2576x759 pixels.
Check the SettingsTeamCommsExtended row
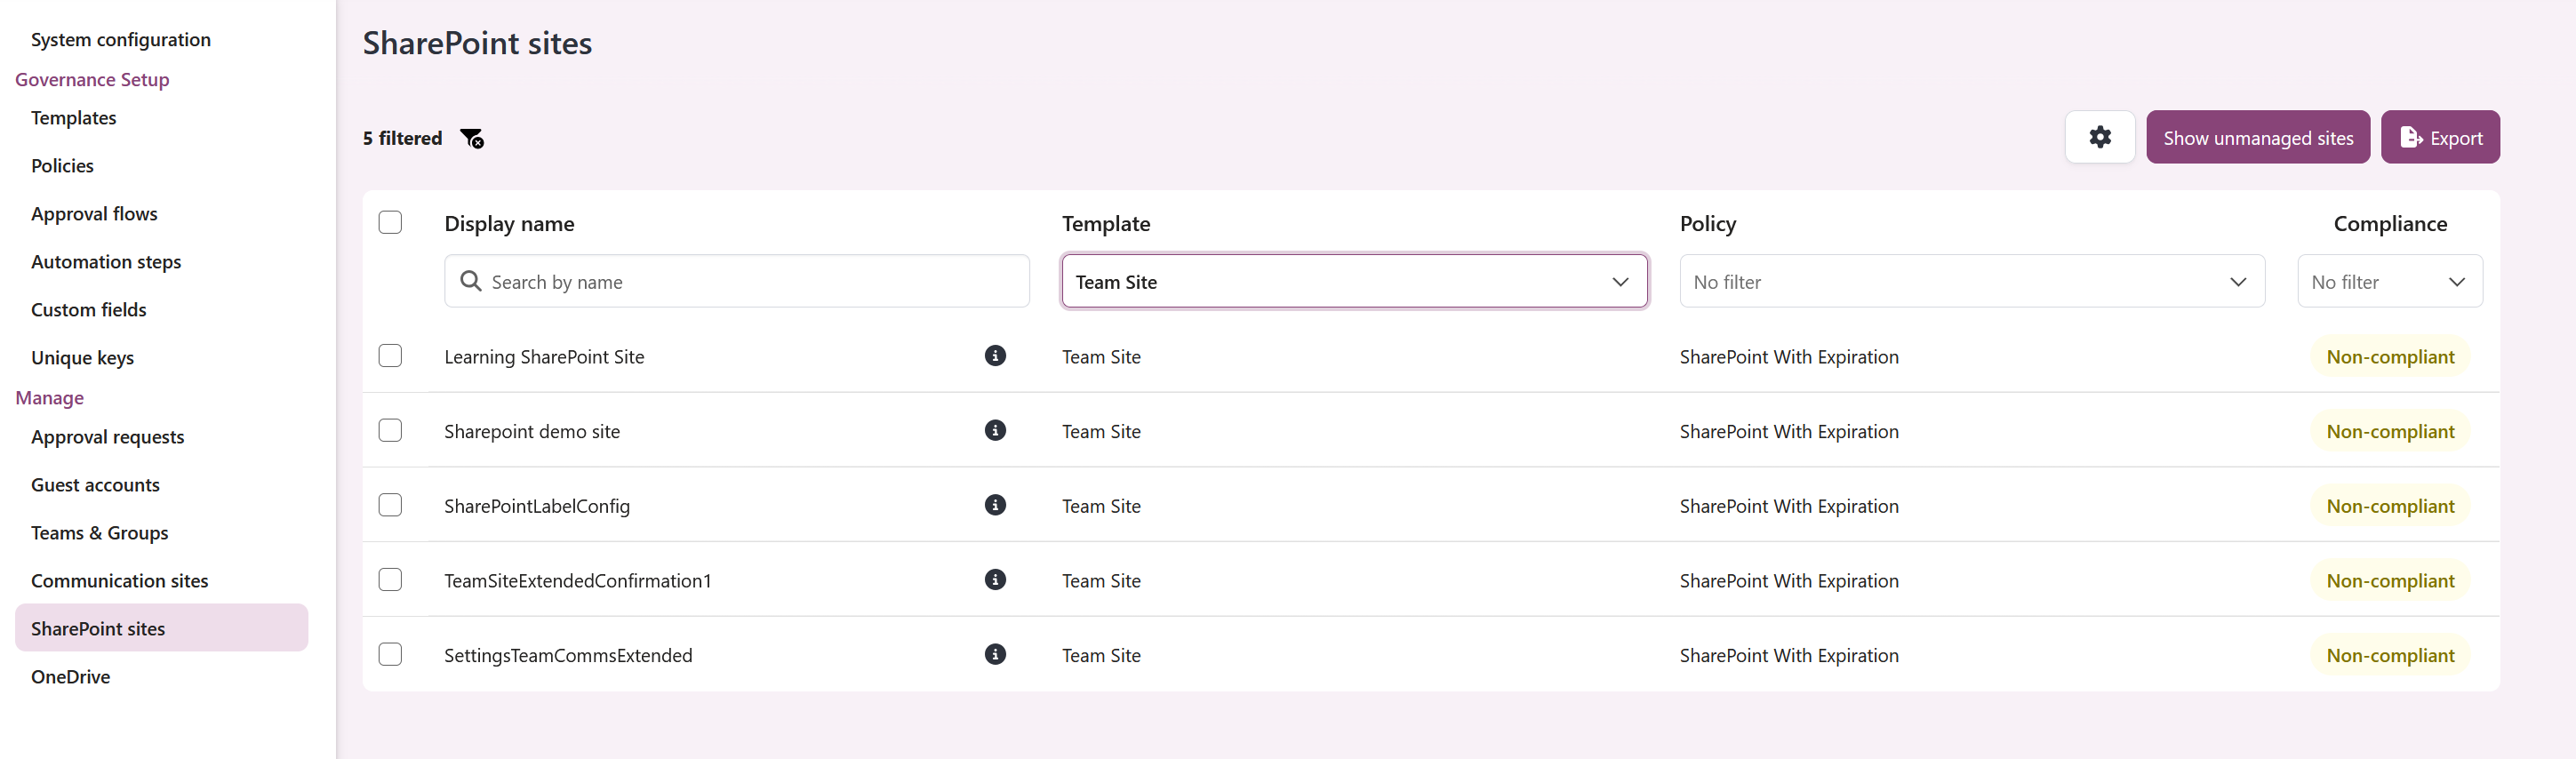click(x=390, y=655)
